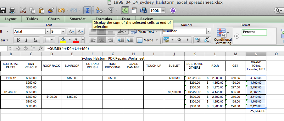Apply percent style to cells
Viewport: 284px width, 121px height.
(179, 40)
